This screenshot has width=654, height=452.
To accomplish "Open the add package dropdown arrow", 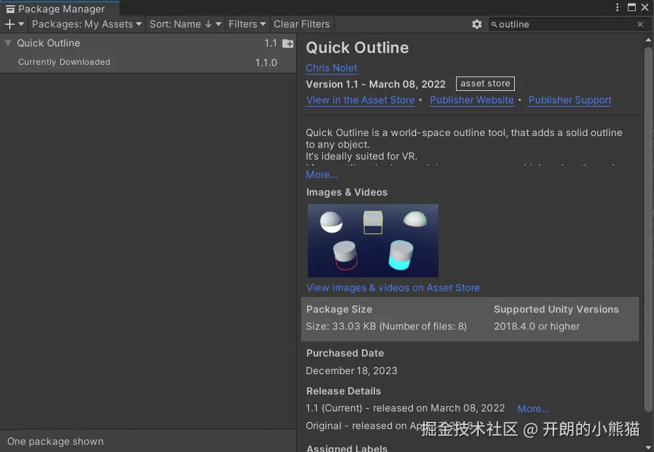I will pos(22,24).
